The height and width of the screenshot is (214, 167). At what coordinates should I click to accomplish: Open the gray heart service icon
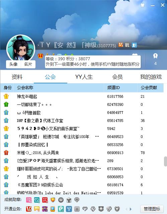coord(85,209)
